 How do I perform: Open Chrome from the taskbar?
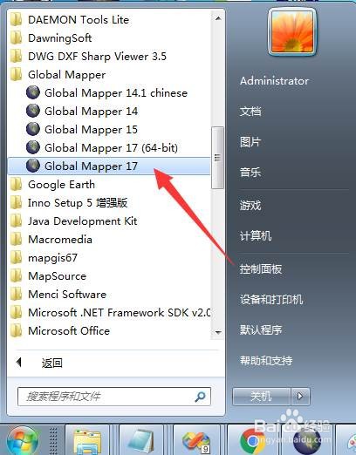pos(252,440)
